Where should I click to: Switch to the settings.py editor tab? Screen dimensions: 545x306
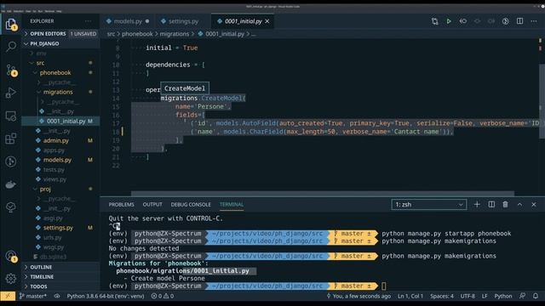click(x=183, y=21)
